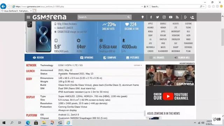Click the Asus Zenfone 8 phone image
224x126 pixels.
pyautogui.click(x=38, y=37)
